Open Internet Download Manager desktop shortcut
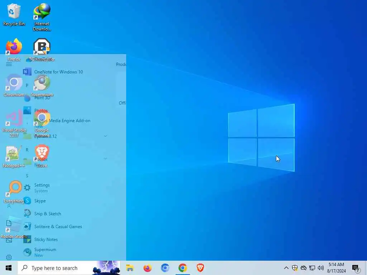The image size is (367, 275). click(42, 17)
